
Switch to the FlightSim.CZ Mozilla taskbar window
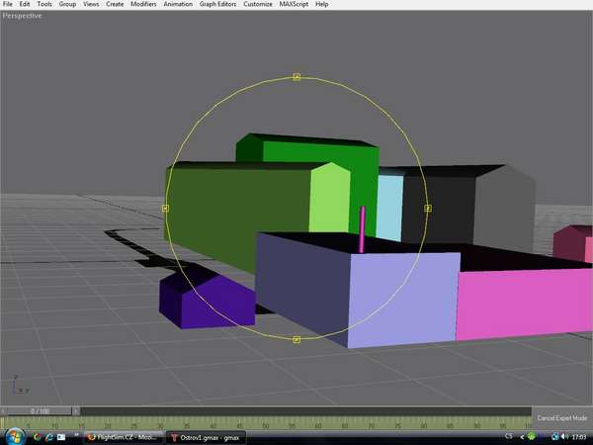coord(124,437)
